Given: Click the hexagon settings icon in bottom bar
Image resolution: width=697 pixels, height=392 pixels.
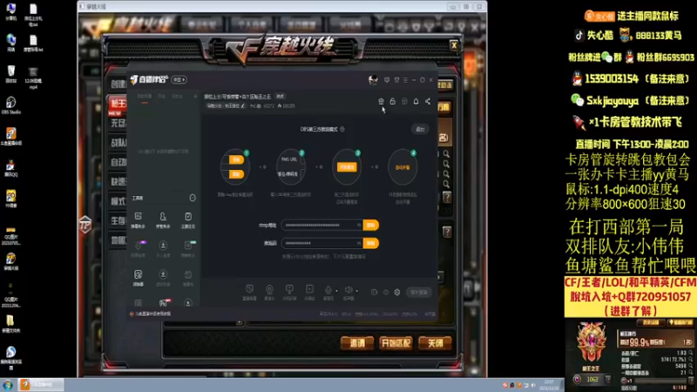Looking at the screenshot, I should coord(397,293).
